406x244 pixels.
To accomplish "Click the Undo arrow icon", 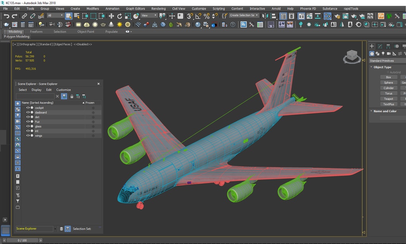I will [x=6, y=16].
